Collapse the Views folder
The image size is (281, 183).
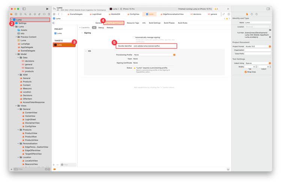pyautogui.click(x=16, y=106)
